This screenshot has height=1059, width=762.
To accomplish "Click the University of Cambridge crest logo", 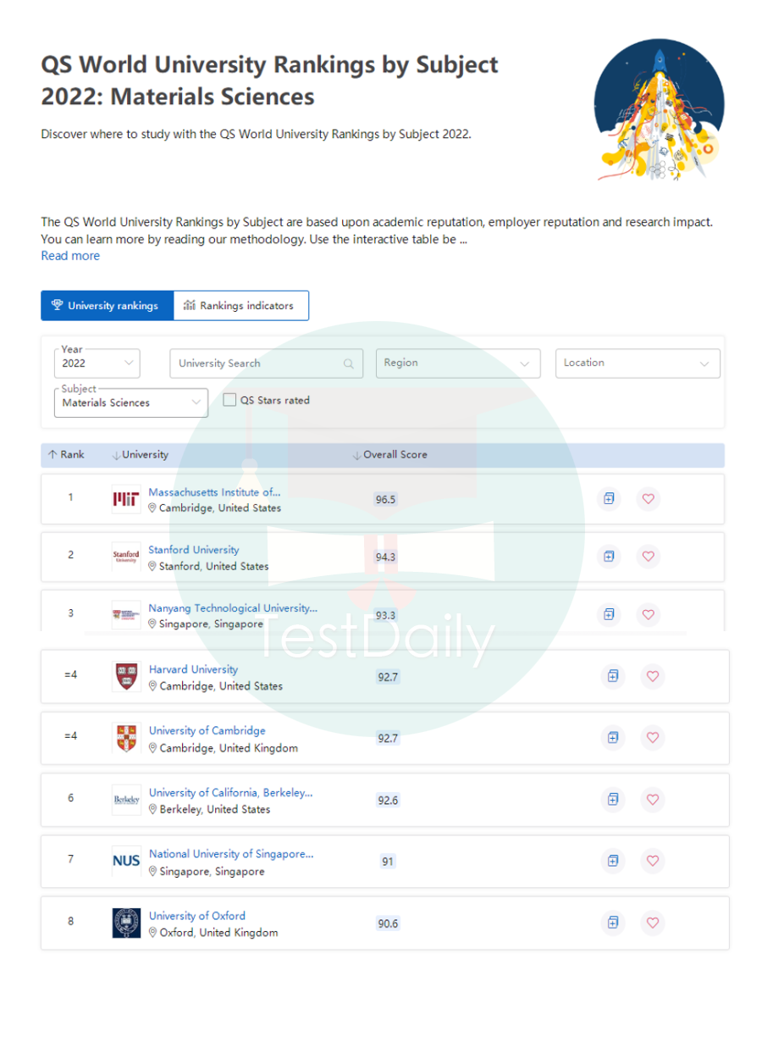I will point(126,738).
